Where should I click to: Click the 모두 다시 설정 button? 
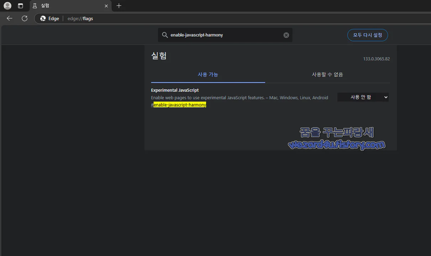tap(367, 35)
